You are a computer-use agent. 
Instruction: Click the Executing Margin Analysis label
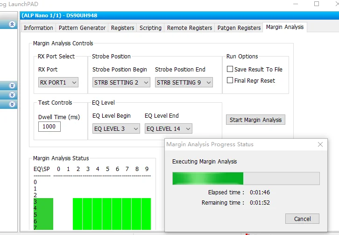tap(205, 162)
